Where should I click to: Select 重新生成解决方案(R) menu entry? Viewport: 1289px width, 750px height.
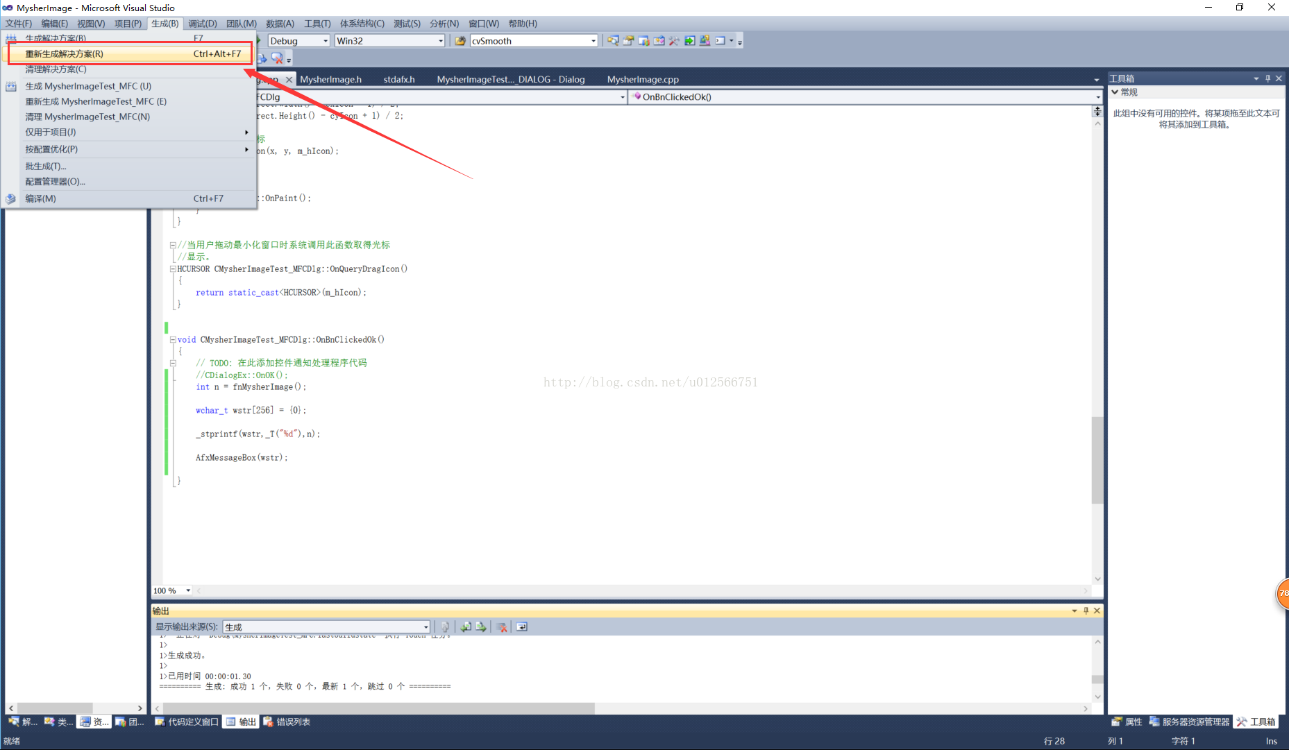point(130,53)
